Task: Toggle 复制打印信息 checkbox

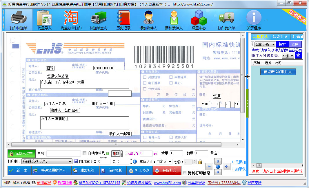Action: tap(184, 173)
